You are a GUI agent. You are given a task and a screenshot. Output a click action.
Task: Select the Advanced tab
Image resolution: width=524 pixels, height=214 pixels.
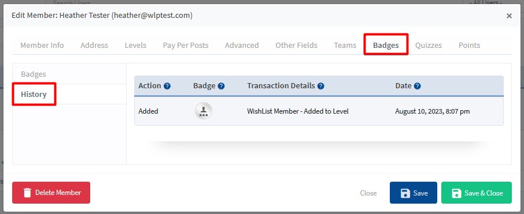(242, 46)
